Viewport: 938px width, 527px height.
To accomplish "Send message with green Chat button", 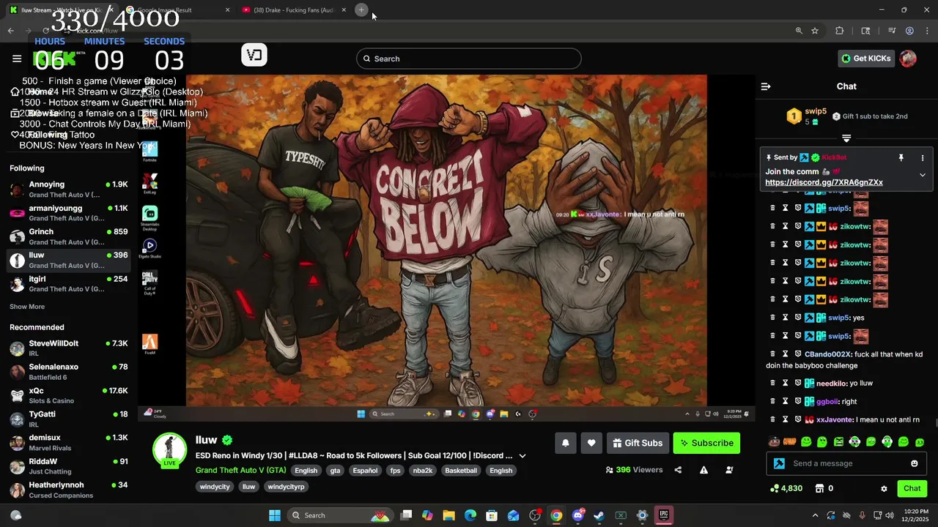I will pos(912,488).
